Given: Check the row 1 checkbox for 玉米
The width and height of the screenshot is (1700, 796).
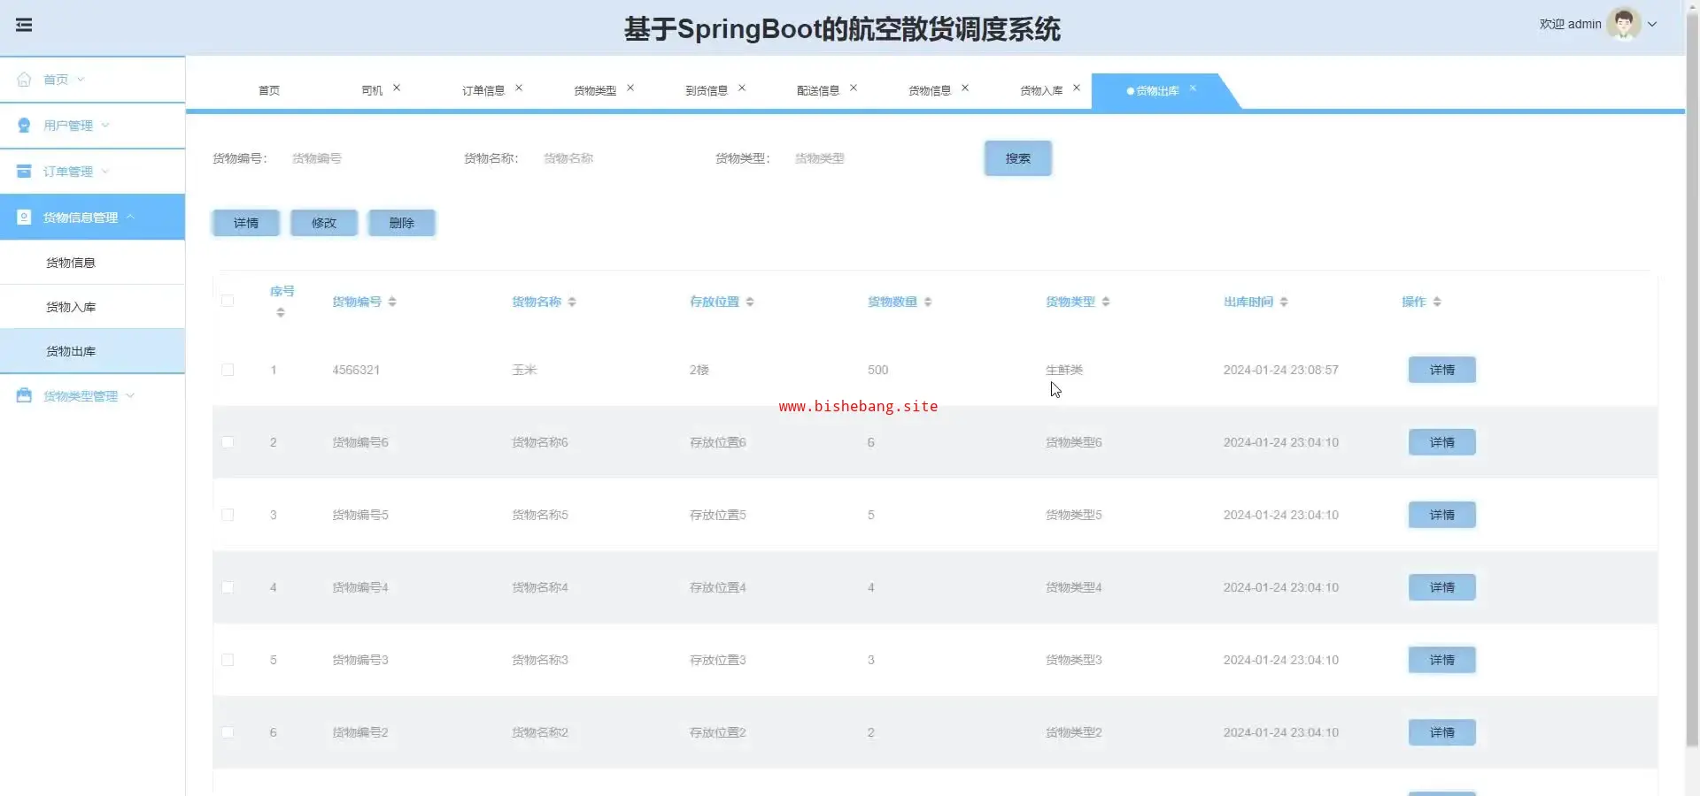Looking at the screenshot, I should [228, 370].
